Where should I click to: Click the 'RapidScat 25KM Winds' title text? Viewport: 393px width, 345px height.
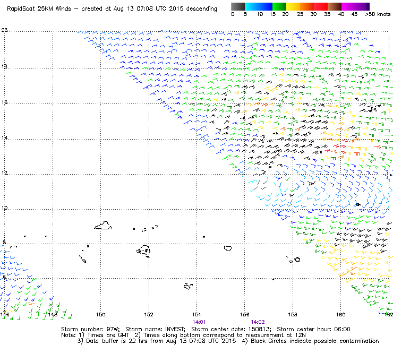coord(39,9)
